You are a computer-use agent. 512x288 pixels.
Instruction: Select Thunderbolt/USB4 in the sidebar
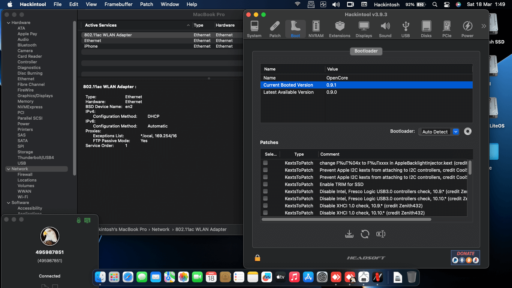36,157
